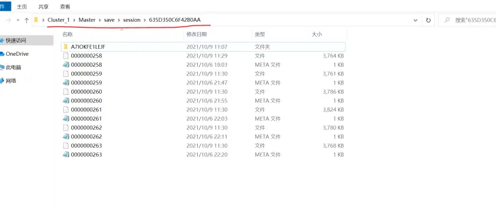Expand chevron between Cluster_1 and Master
The width and height of the screenshot is (496, 208).
(74, 20)
